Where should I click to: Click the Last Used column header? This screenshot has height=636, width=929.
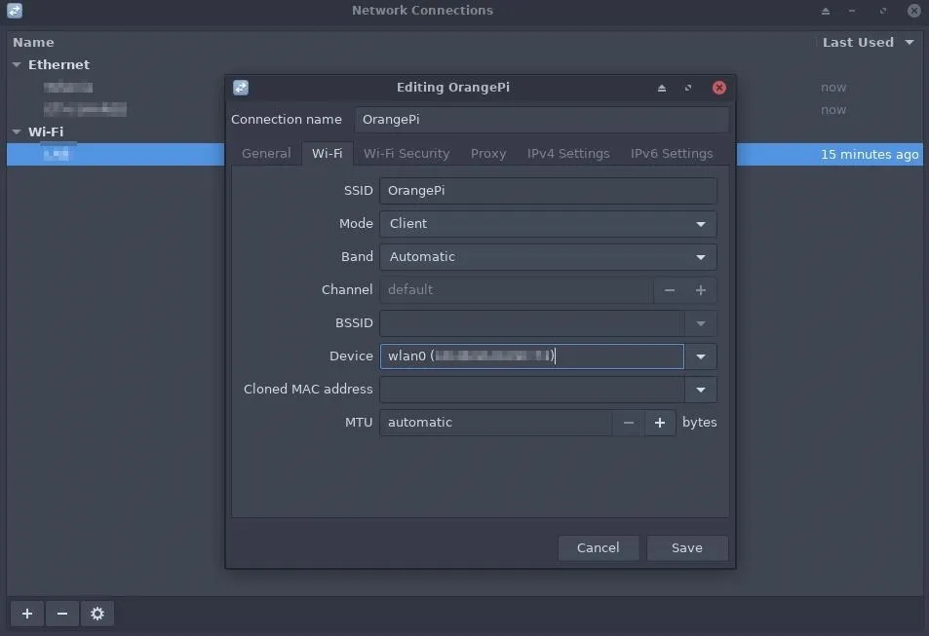858,42
